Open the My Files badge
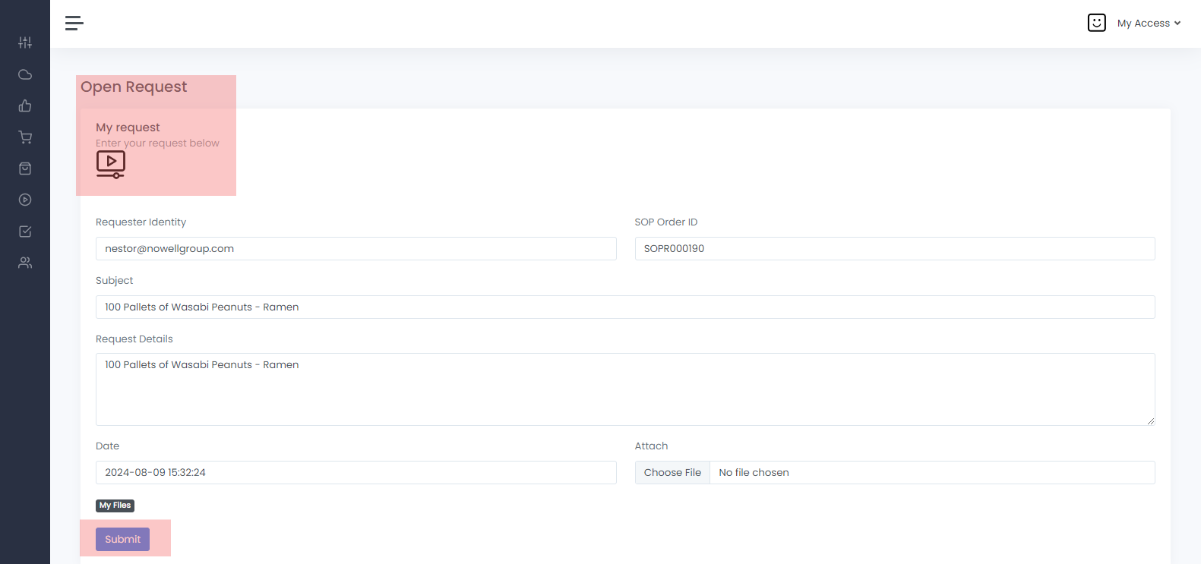 pyautogui.click(x=115, y=506)
